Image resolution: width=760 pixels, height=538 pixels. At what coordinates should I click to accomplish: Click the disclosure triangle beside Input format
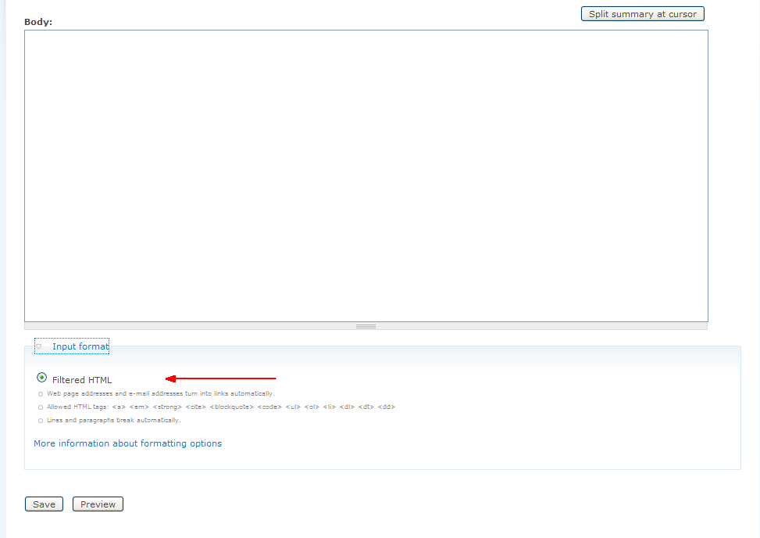[40, 345]
